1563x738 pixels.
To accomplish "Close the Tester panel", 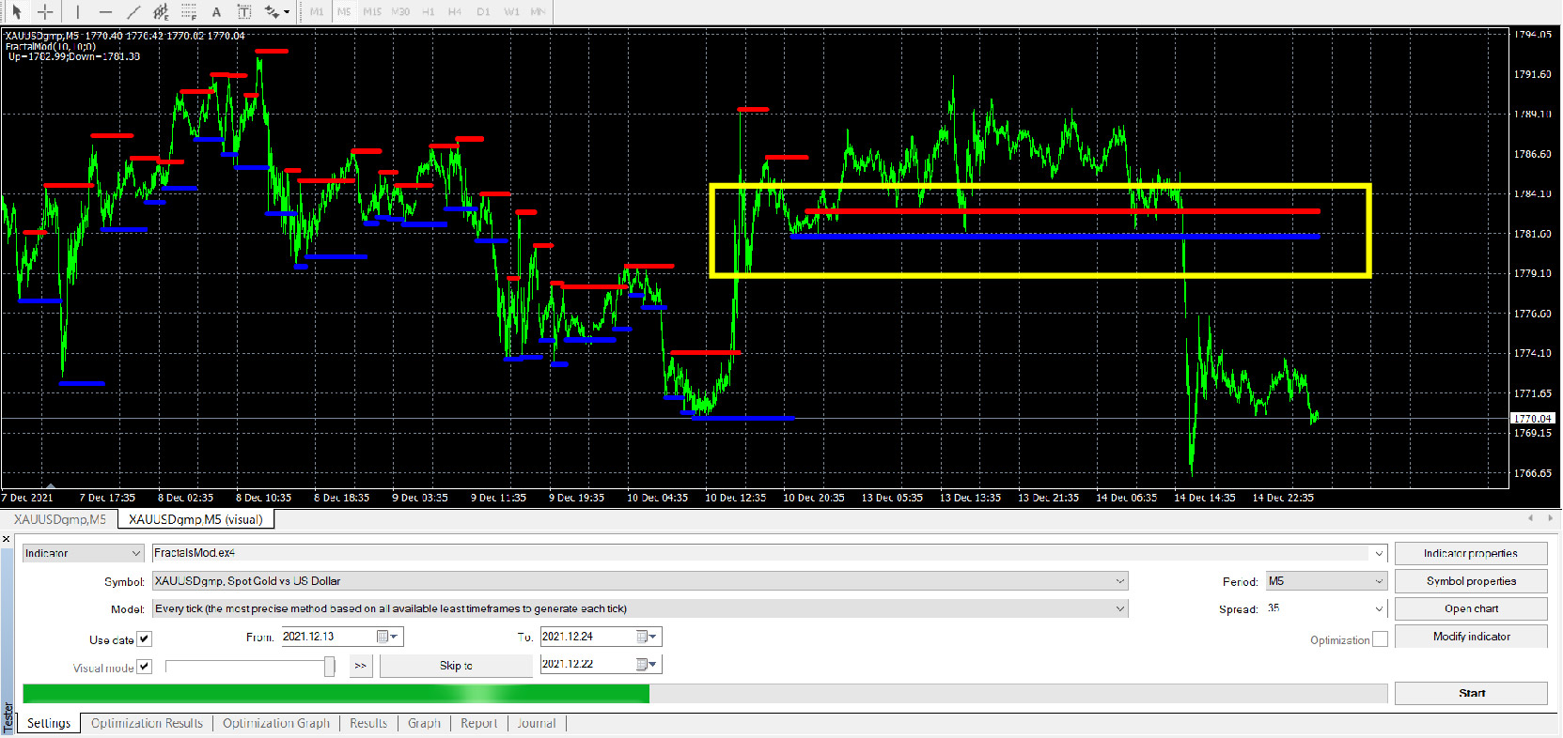I will point(6,539).
